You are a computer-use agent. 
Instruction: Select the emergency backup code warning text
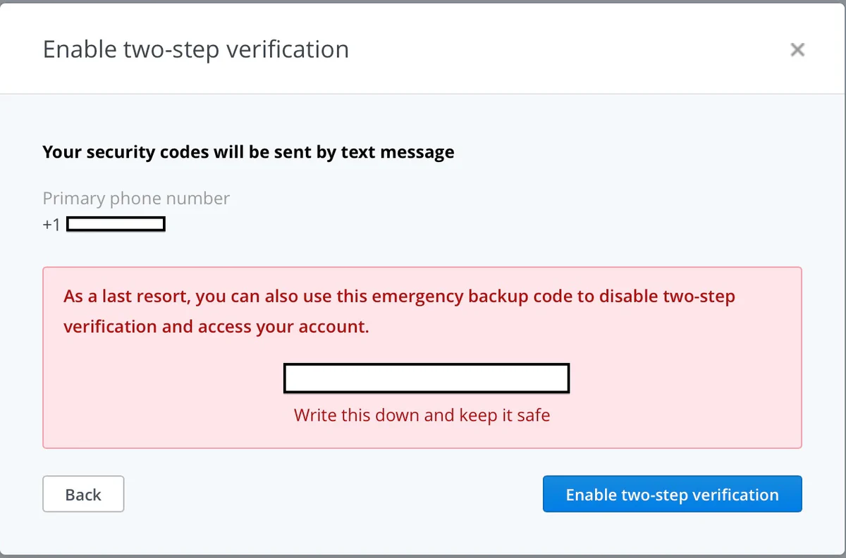(399, 311)
